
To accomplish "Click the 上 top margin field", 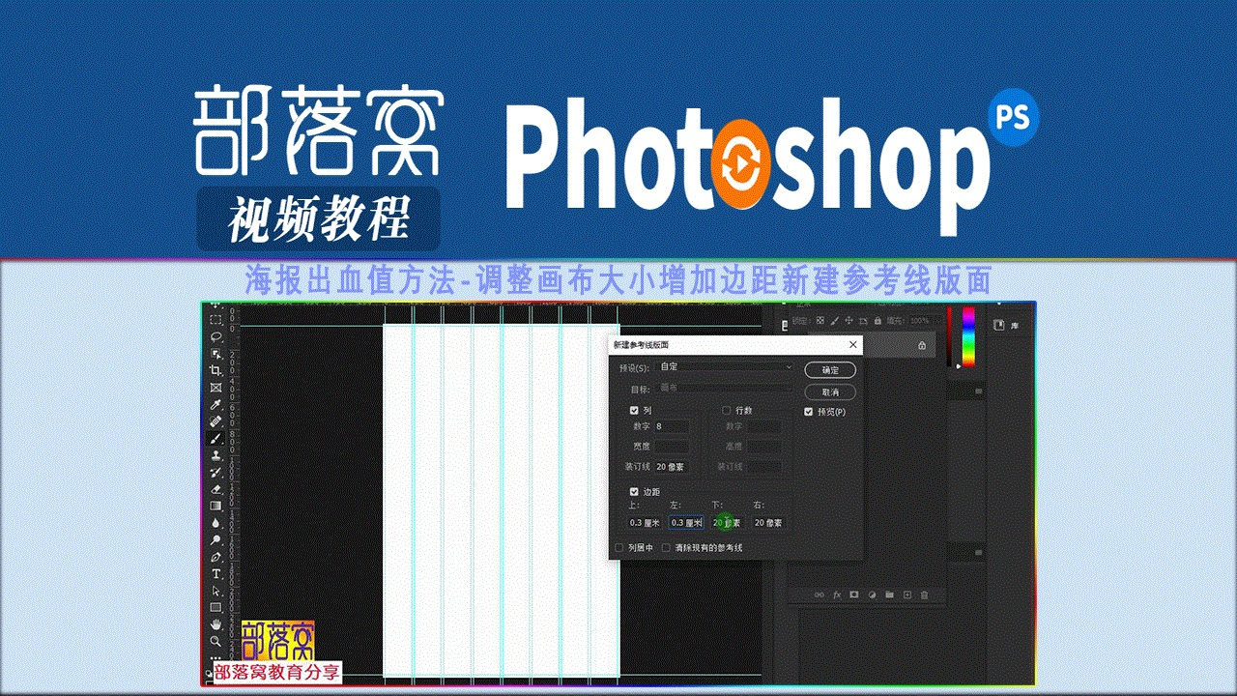I will pyautogui.click(x=645, y=523).
